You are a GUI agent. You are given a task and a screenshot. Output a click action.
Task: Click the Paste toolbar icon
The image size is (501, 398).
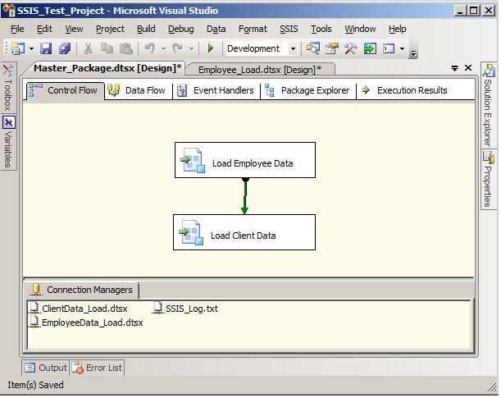pos(126,48)
